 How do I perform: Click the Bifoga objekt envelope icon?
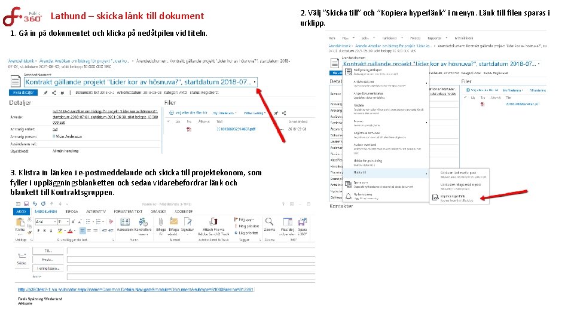coord(173,221)
